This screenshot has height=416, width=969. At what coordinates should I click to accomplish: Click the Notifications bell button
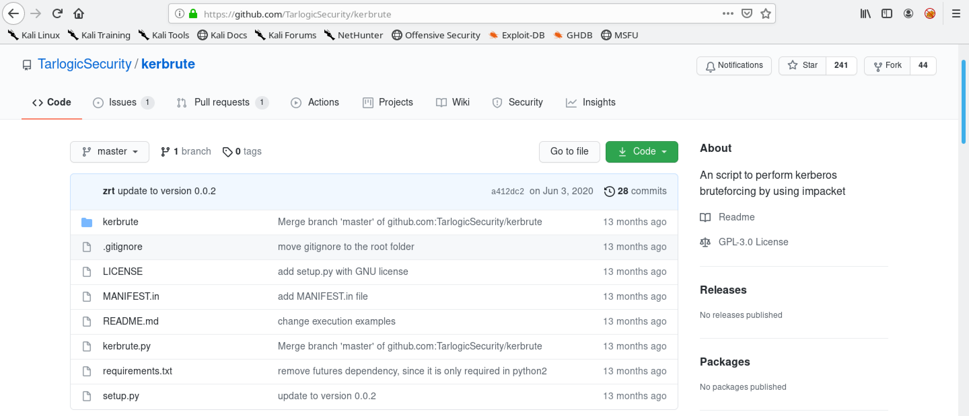tap(734, 66)
